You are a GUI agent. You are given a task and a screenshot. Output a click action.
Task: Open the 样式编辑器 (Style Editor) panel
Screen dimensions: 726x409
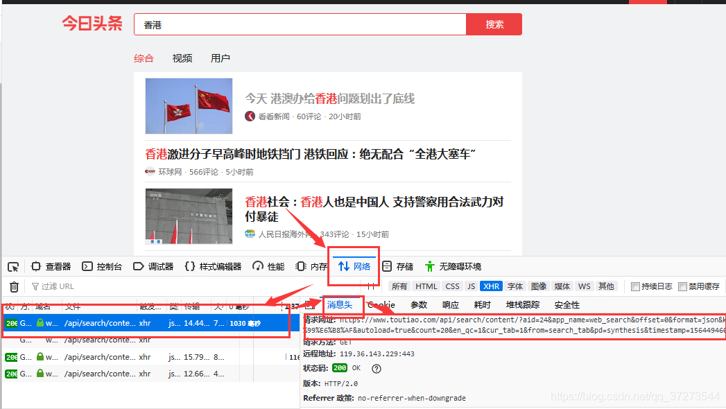213,266
